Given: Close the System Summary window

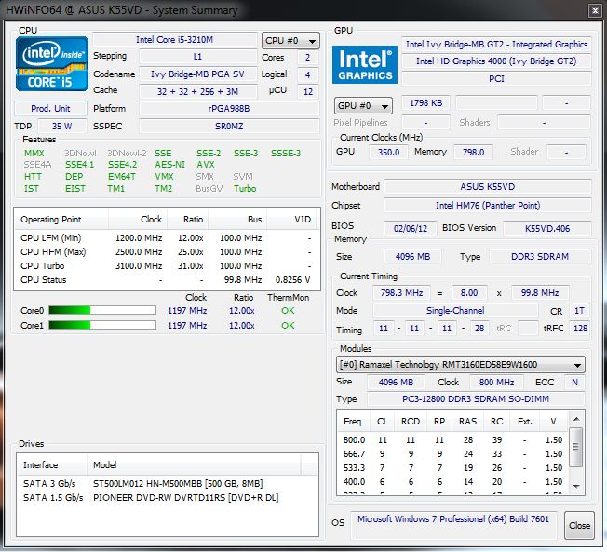Looking at the screenshot, I should (x=595, y=11).
